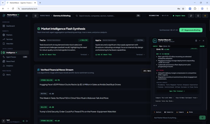
Task: Click the Dashboard grid icon
Action: [x=4, y=26]
